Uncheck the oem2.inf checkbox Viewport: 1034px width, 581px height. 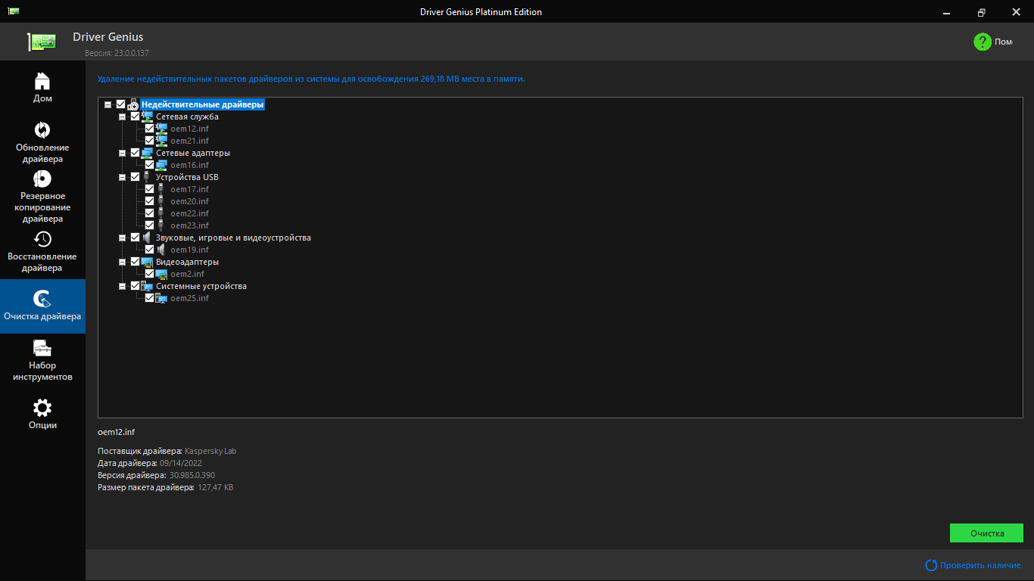point(149,274)
